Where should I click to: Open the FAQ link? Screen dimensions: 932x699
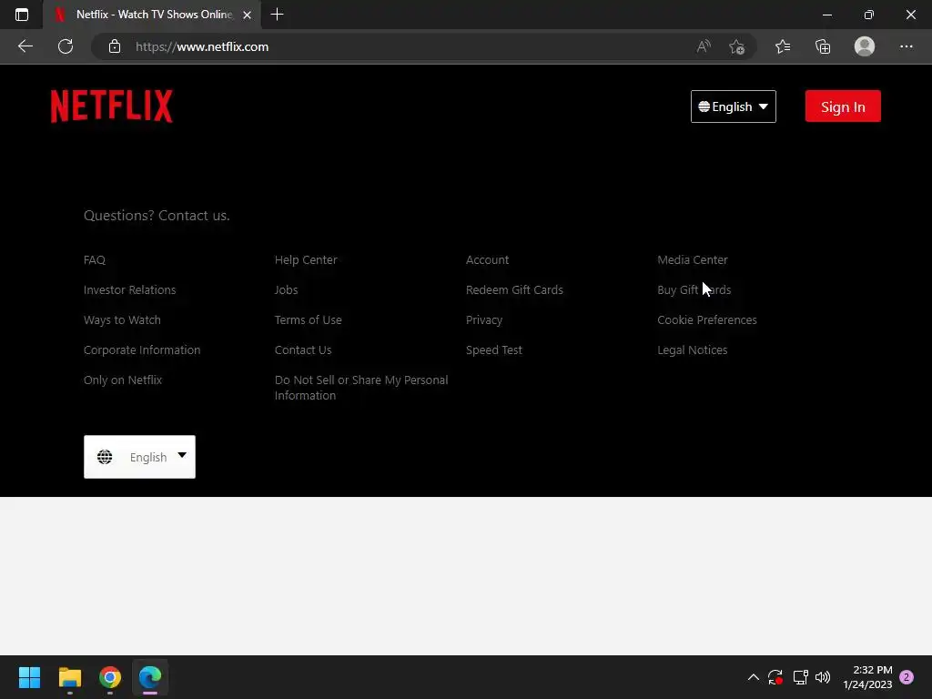[x=95, y=259]
